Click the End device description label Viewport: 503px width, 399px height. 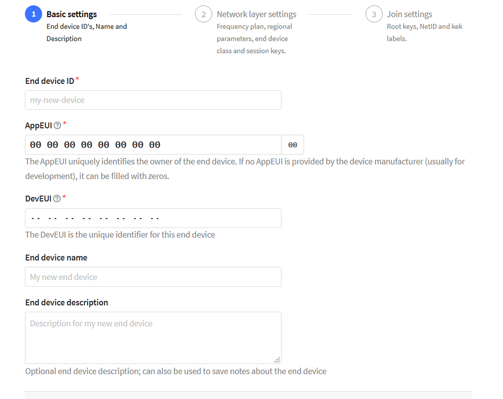coord(66,302)
